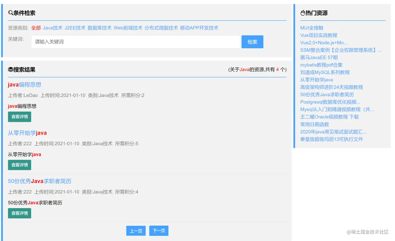Click the 所需积分:5 text
Image resolution: width=395 pixels, height=241 pixels.
[x=127, y=144]
